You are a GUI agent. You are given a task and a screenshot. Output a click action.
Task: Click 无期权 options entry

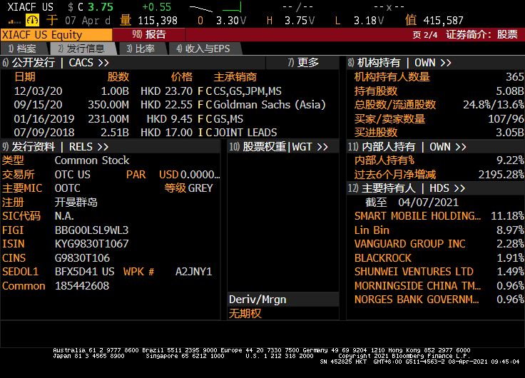tap(245, 313)
